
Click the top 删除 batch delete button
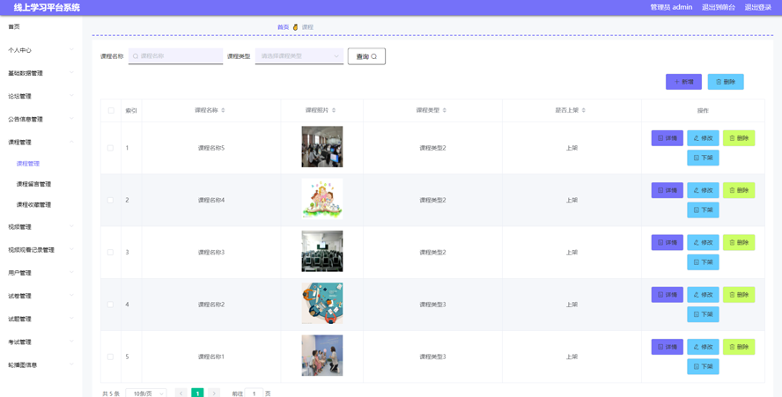[726, 82]
